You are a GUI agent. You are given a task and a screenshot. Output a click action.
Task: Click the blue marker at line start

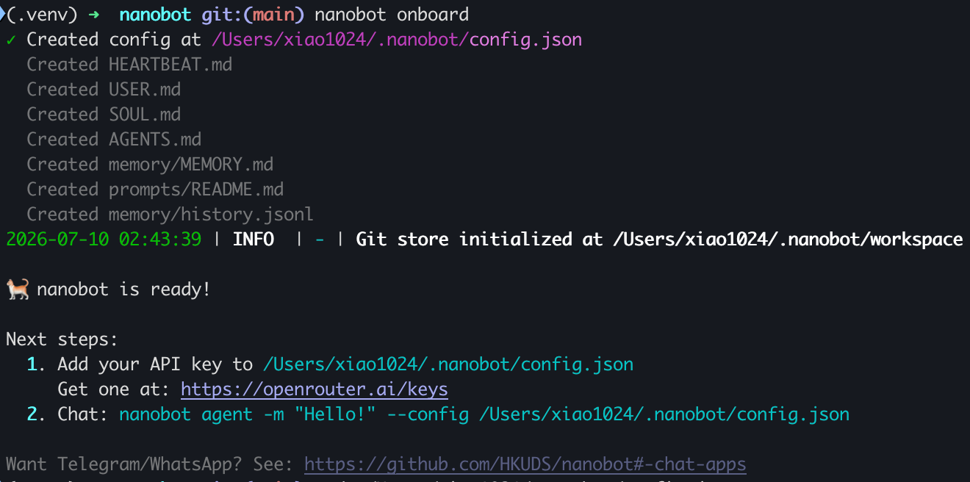point(2,14)
